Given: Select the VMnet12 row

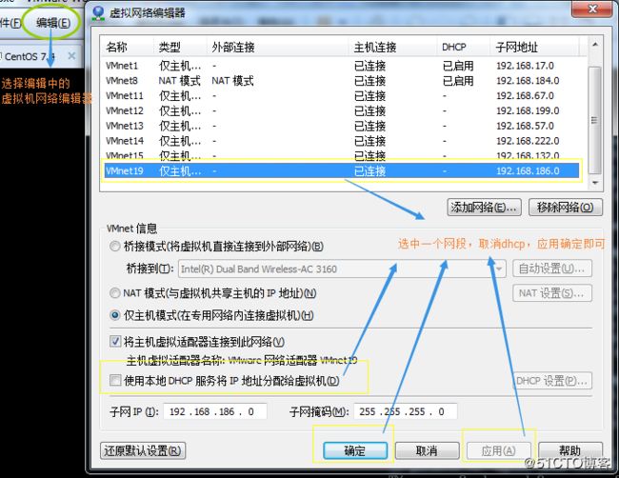Looking at the screenshot, I should [342, 110].
